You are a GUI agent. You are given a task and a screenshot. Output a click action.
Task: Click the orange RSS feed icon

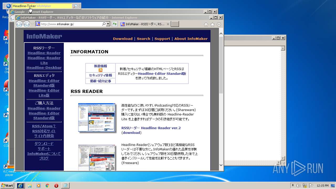[101, 70]
